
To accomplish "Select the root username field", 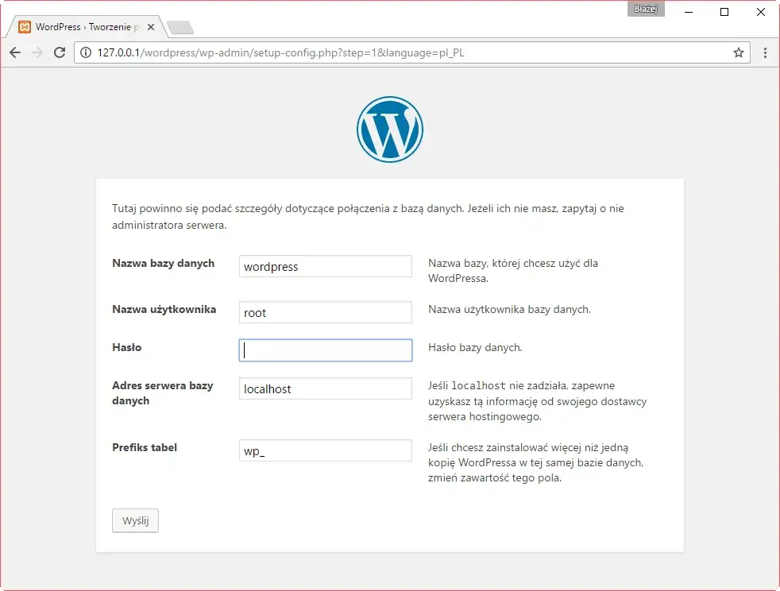I will pyautogui.click(x=325, y=312).
